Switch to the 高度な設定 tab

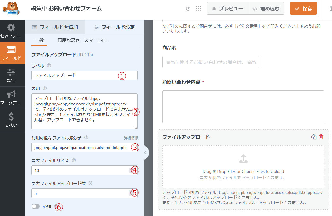point(69,40)
